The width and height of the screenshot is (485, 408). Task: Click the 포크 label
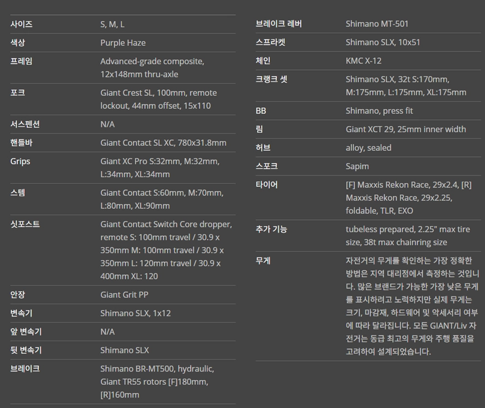(x=17, y=92)
